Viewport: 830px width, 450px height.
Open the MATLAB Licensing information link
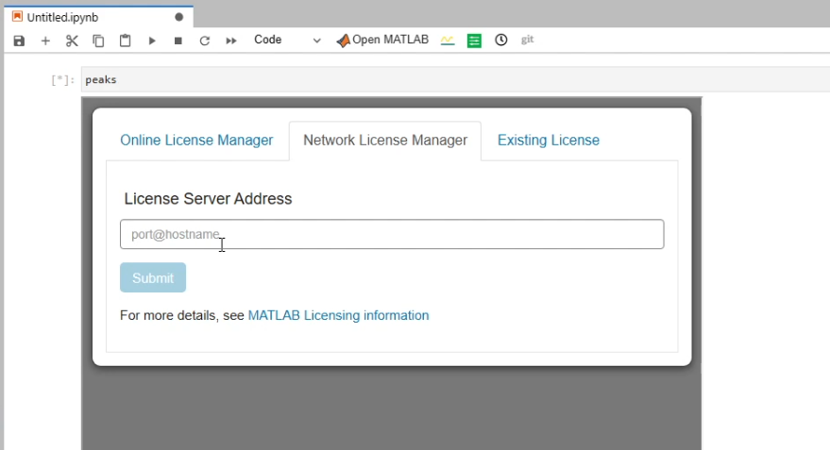(338, 316)
